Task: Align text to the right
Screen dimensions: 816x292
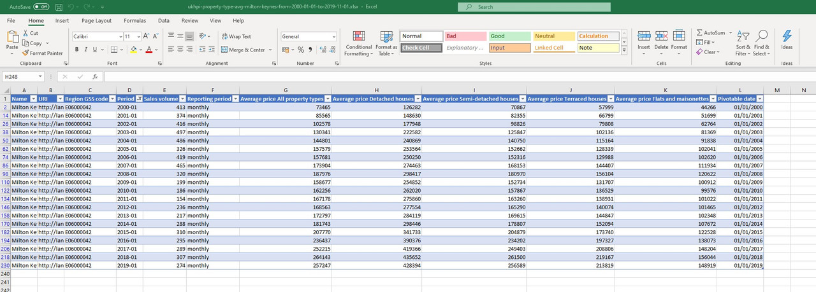Action: [x=190, y=49]
